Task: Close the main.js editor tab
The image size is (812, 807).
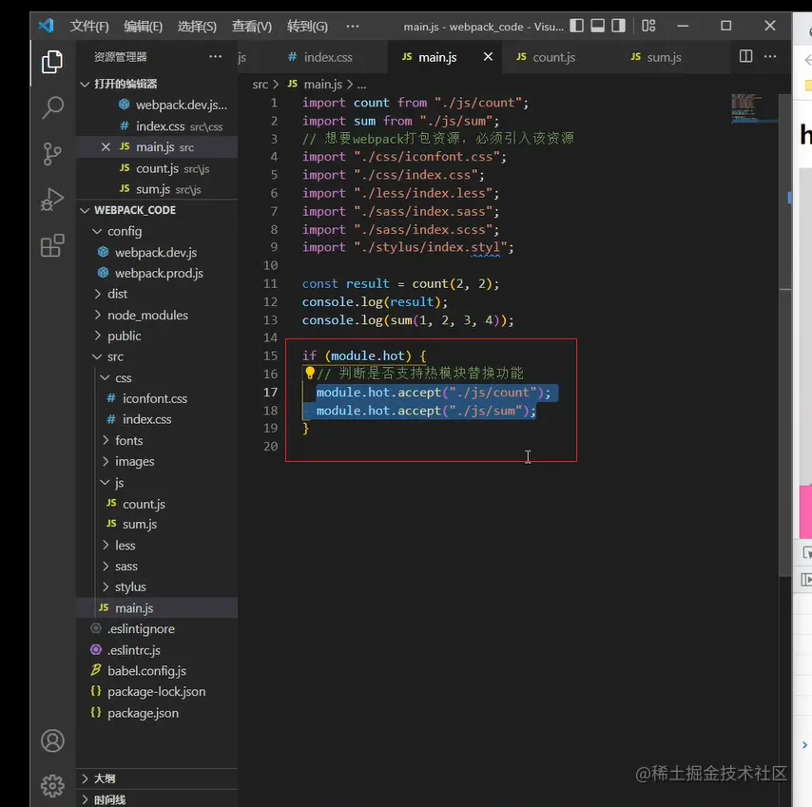Action: point(488,57)
